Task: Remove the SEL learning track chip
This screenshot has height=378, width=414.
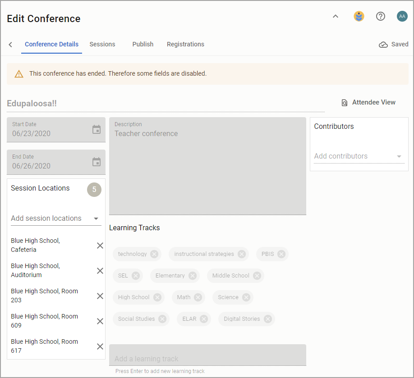Action: coord(136,276)
